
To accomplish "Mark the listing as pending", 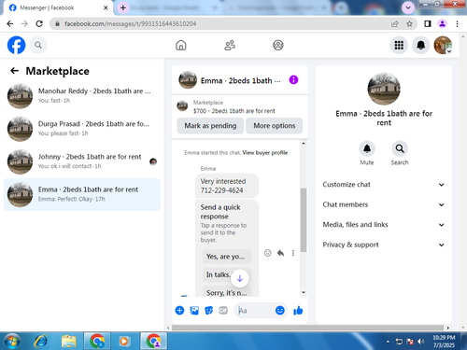I will pyautogui.click(x=210, y=126).
